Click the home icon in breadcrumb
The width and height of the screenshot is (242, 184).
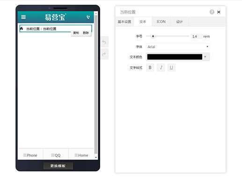click(22, 29)
